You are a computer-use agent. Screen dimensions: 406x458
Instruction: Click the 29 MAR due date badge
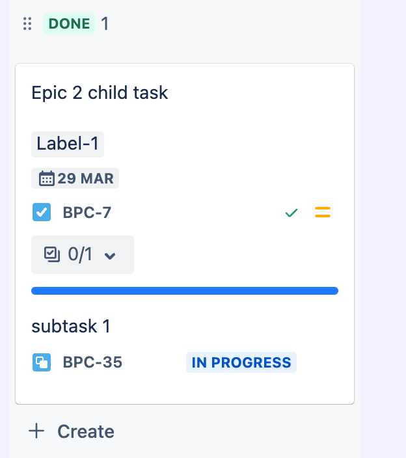click(x=75, y=178)
